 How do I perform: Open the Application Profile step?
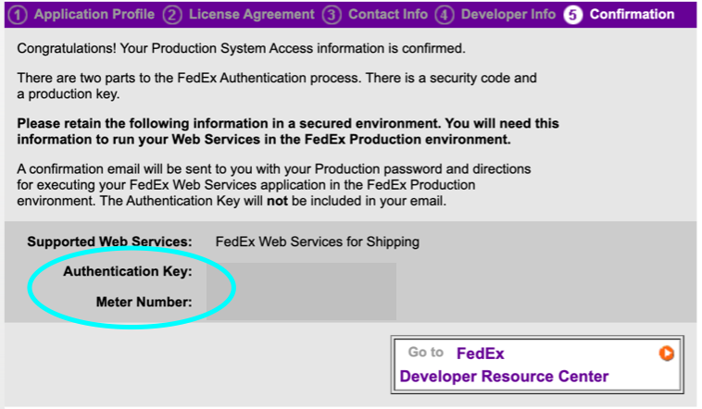pyautogui.click(x=94, y=15)
